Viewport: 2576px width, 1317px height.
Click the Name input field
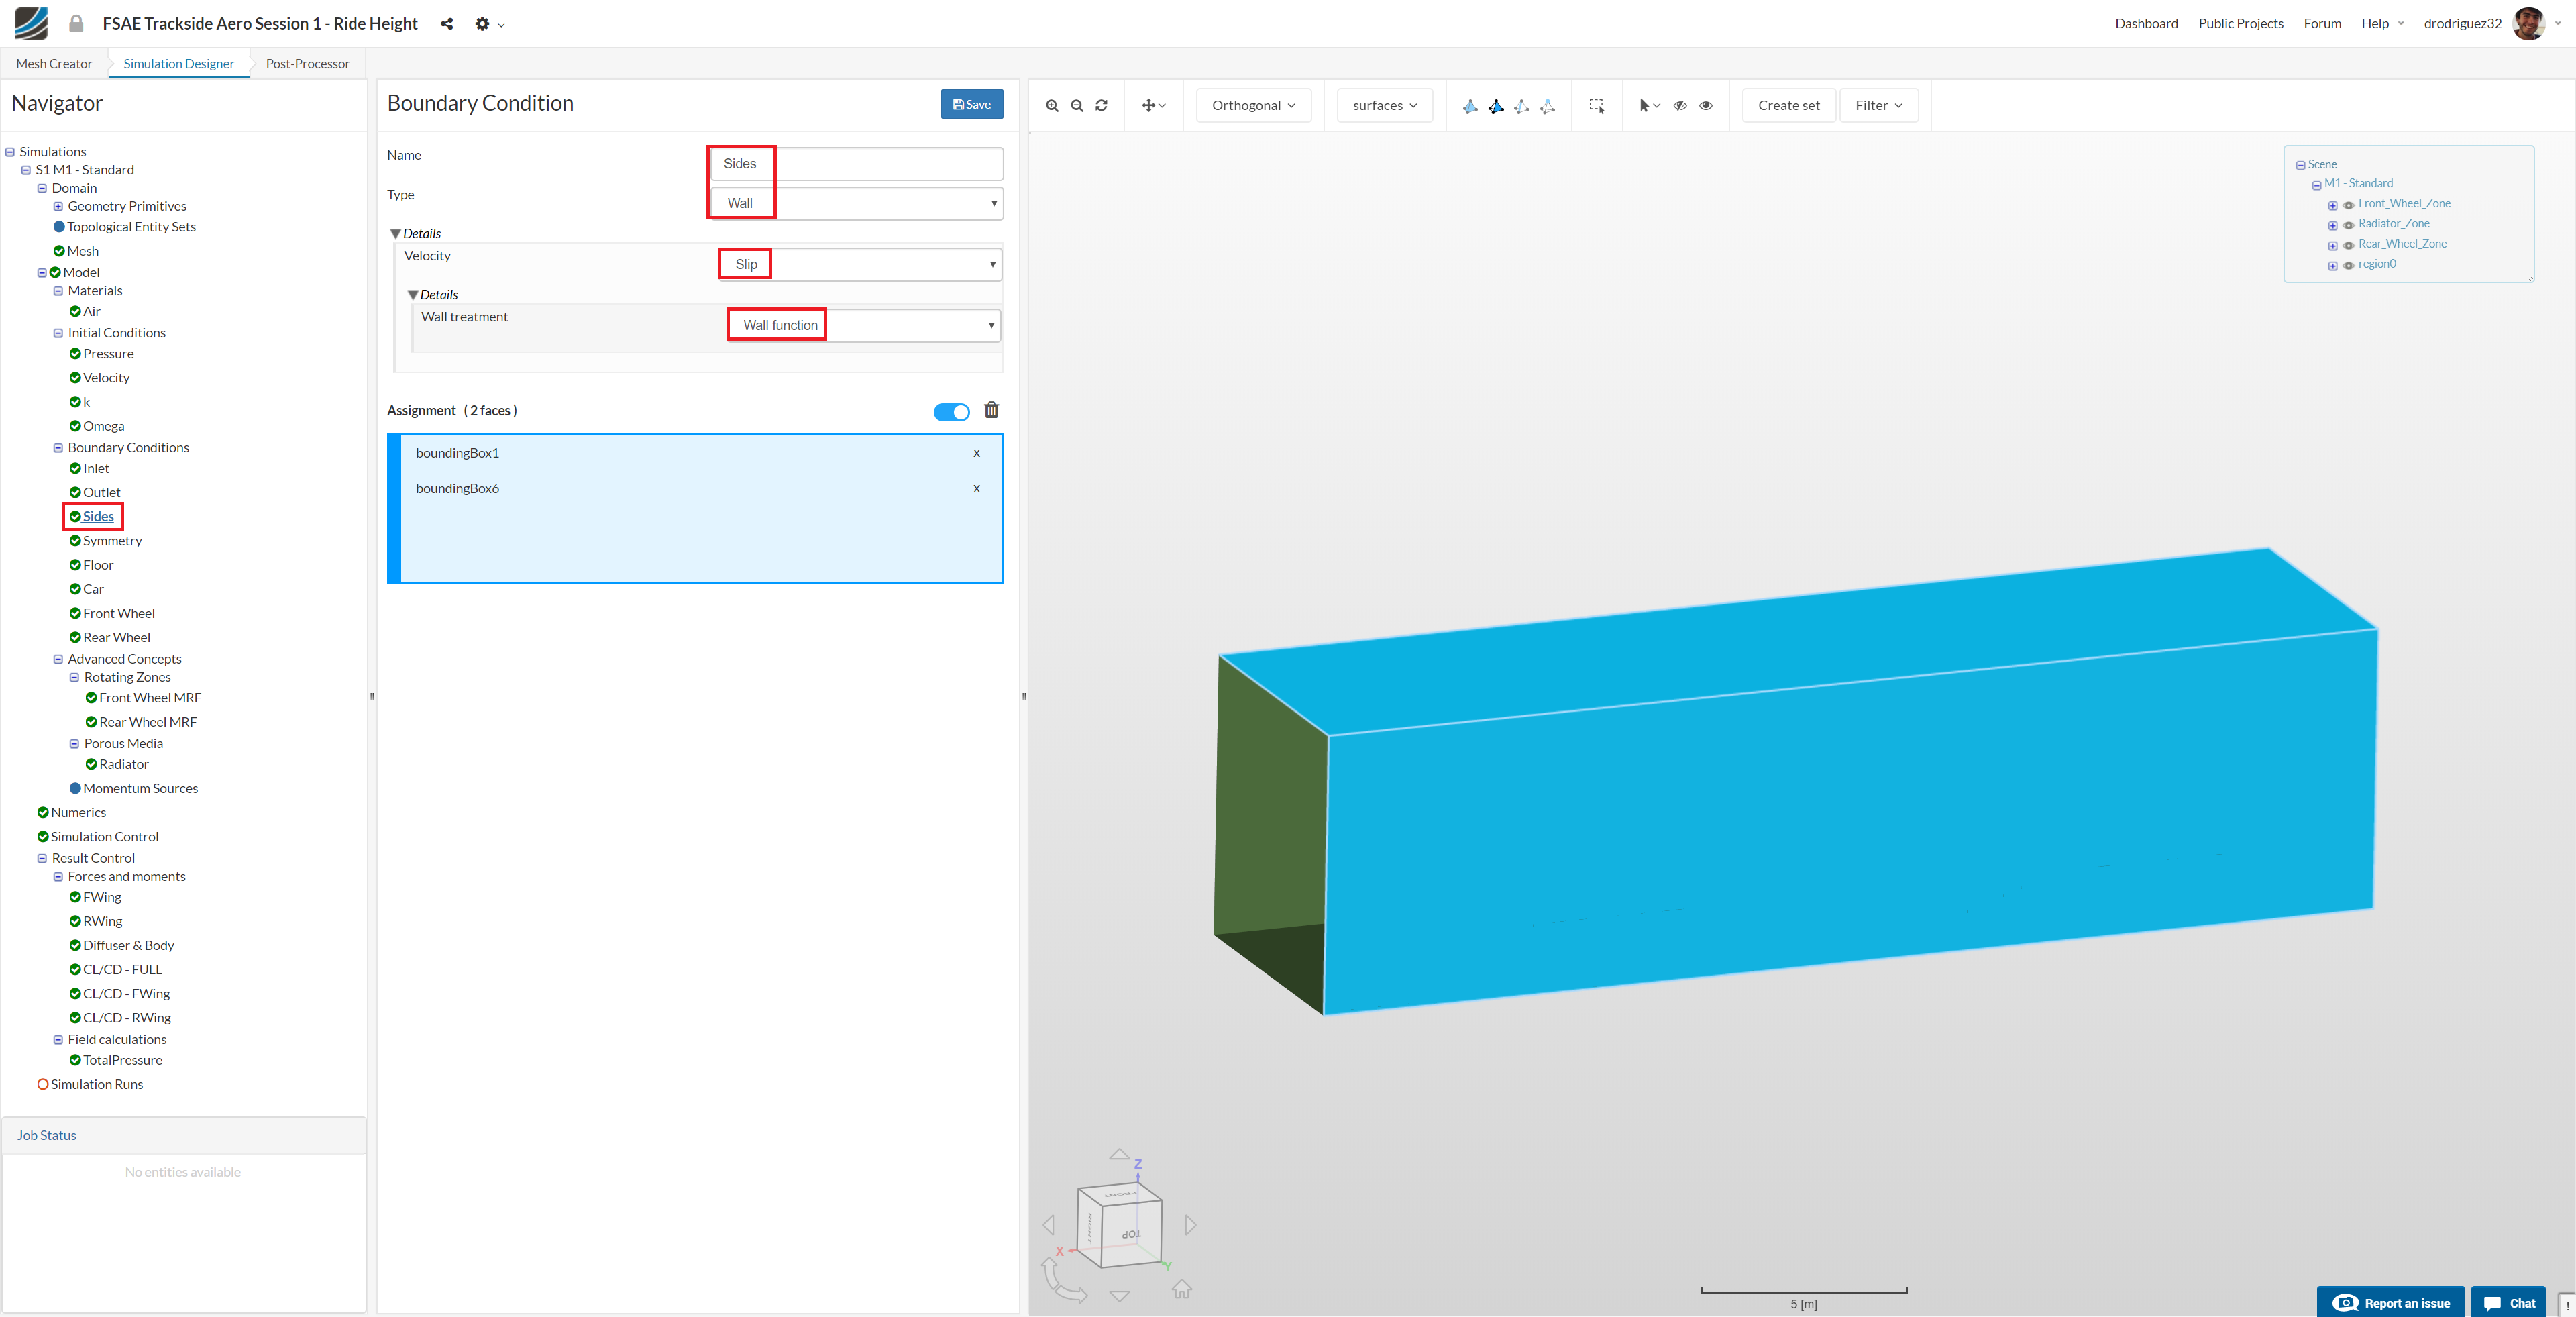pyautogui.click(x=856, y=164)
